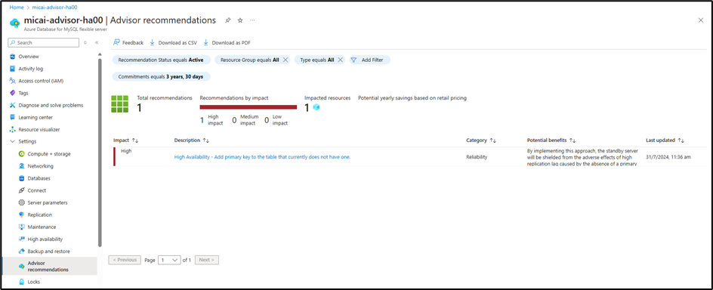Download recommendations as PDF
Viewport: 713px width, 290px height.
pos(227,43)
